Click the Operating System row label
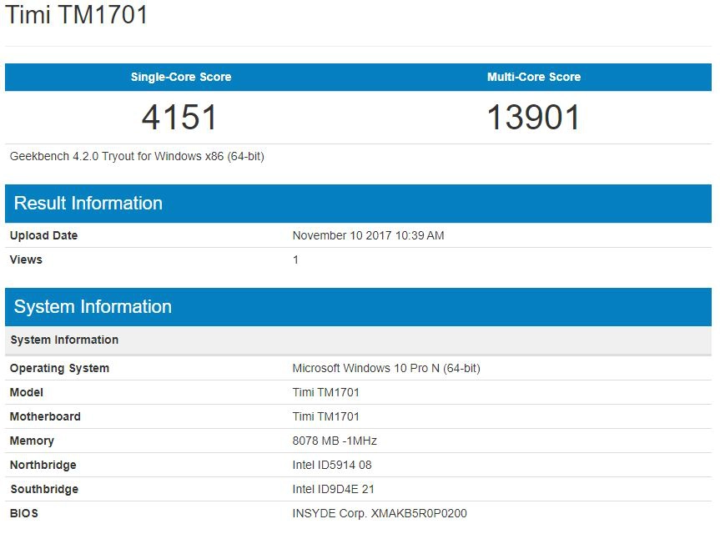This screenshot has height=534, width=720. (x=59, y=368)
